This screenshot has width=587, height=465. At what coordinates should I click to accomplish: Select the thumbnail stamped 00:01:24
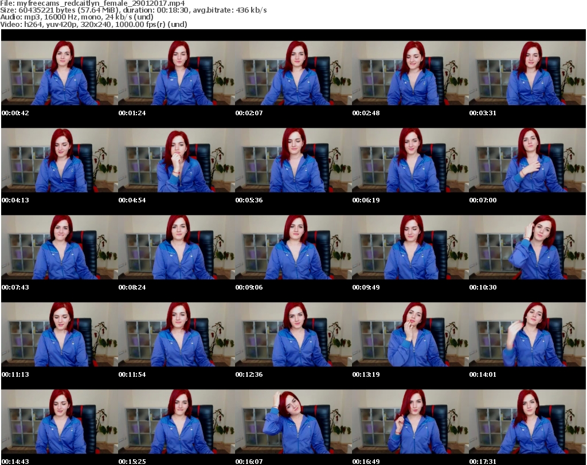(176, 73)
